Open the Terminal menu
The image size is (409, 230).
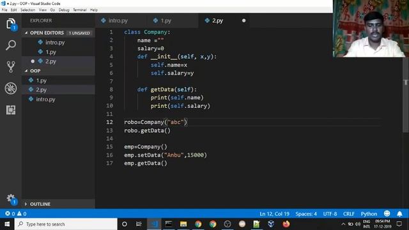(x=79, y=10)
